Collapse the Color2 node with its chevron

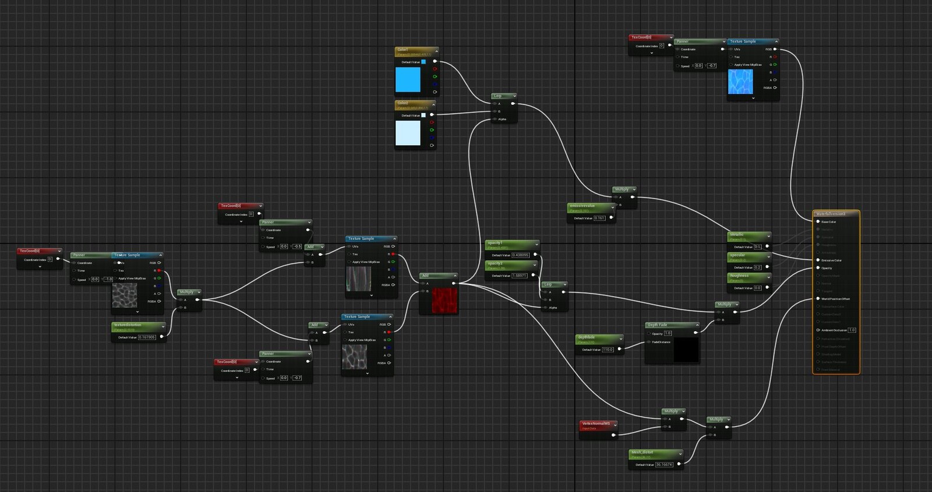[x=433, y=105]
